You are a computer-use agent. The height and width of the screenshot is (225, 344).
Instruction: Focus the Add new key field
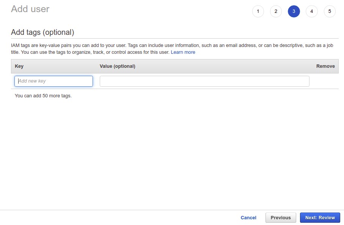click(x=53, y=81)
